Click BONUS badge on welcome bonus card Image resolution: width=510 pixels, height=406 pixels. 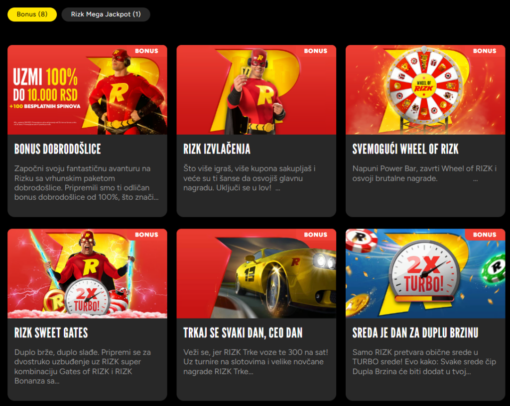(147, 51)
